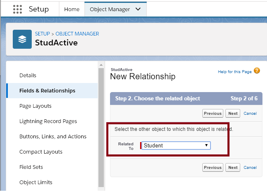267x192 pixels.
Task: Open Page Layouts in the sidebar
Action: [35, 106]
